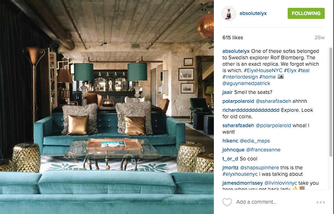Open commenter jaair's profile
Image resolution: width=334 pixels, height=214 pixels.
(x=227, y=92)
